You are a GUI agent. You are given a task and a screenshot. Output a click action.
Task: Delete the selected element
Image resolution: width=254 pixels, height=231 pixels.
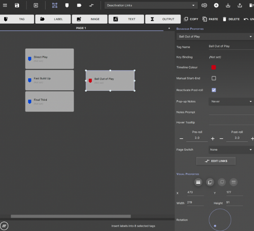tap(231, 19)
